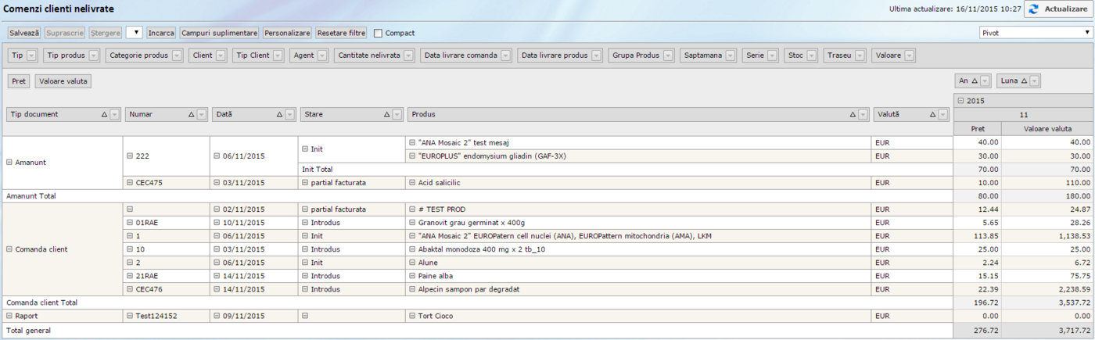
Task: Open the small dropdown beside Ștergere
Action: click(134, 33)
